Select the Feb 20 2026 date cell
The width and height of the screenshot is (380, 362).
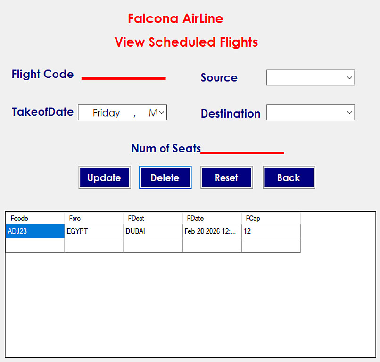212,231
